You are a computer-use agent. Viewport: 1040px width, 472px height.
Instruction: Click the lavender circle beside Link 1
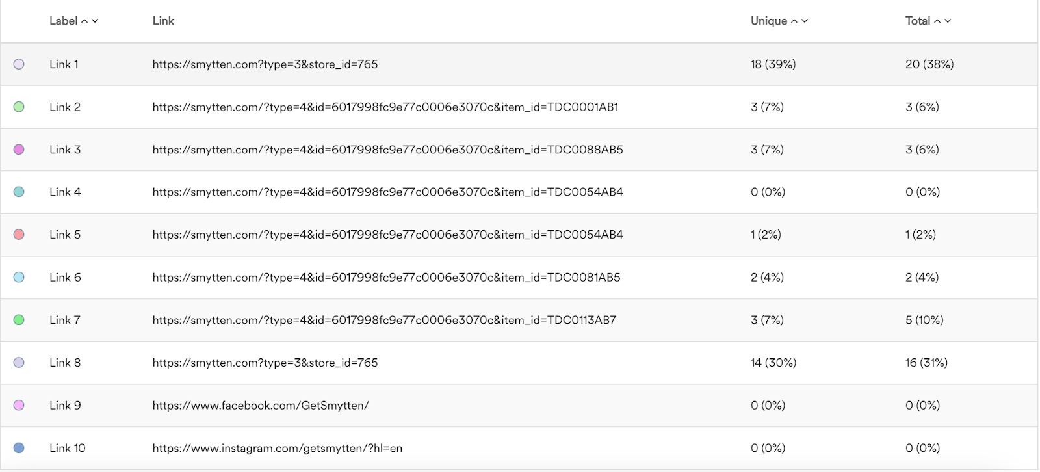pyautogui.click(x=19, y=64)
